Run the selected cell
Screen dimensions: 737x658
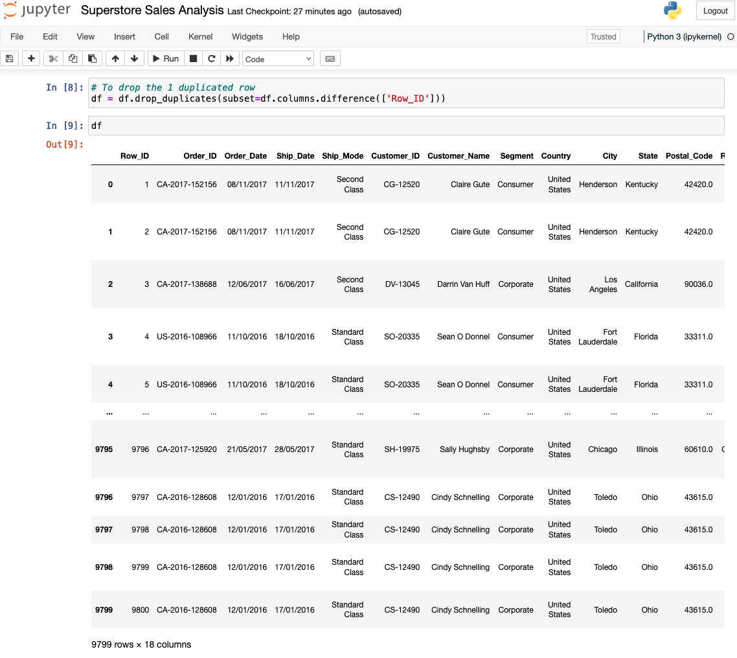click(165, 58)
